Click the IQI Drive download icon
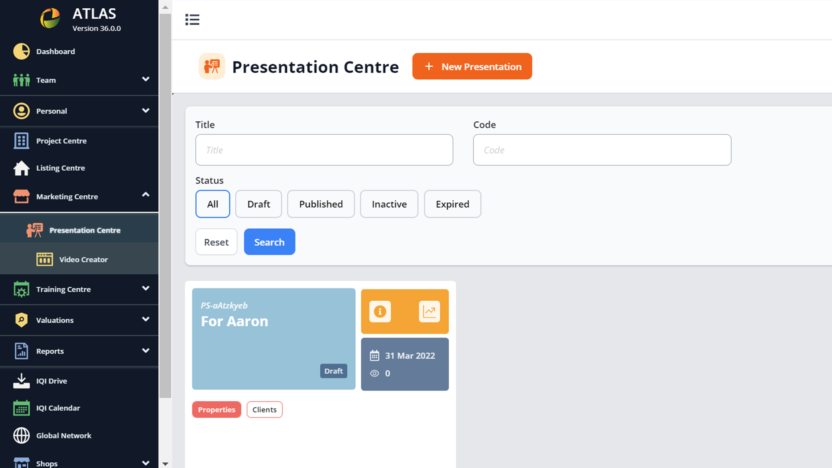This screenshot has width=832, height=468. tap(21, 381)
